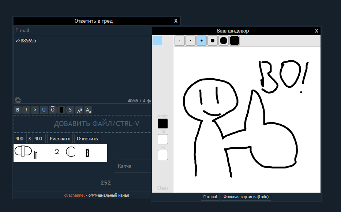Select the largest brush size
This screenshot has height=212, width=341.
click(x=235, y=41)
